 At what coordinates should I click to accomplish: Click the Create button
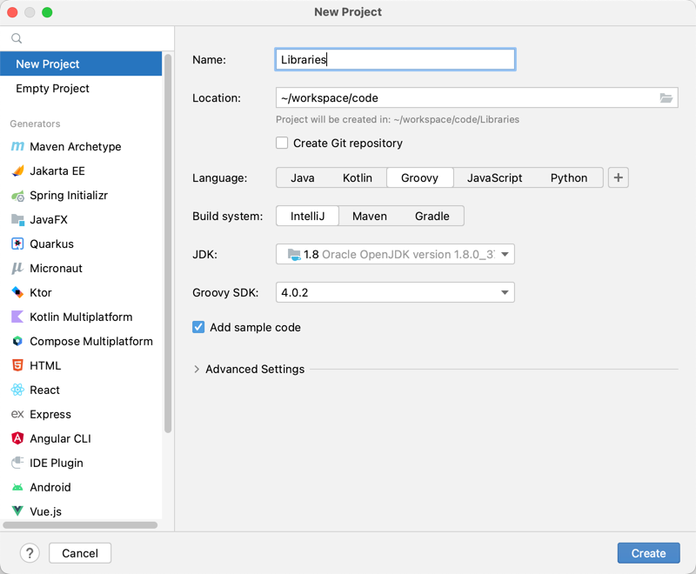[x=648, y=553]
